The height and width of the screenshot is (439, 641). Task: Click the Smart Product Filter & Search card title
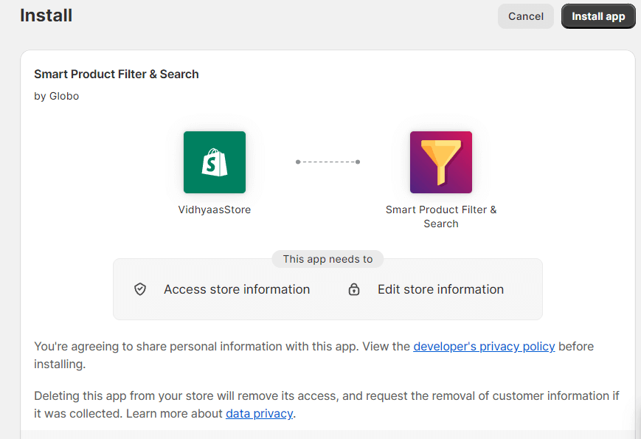[x=117, y=74]
